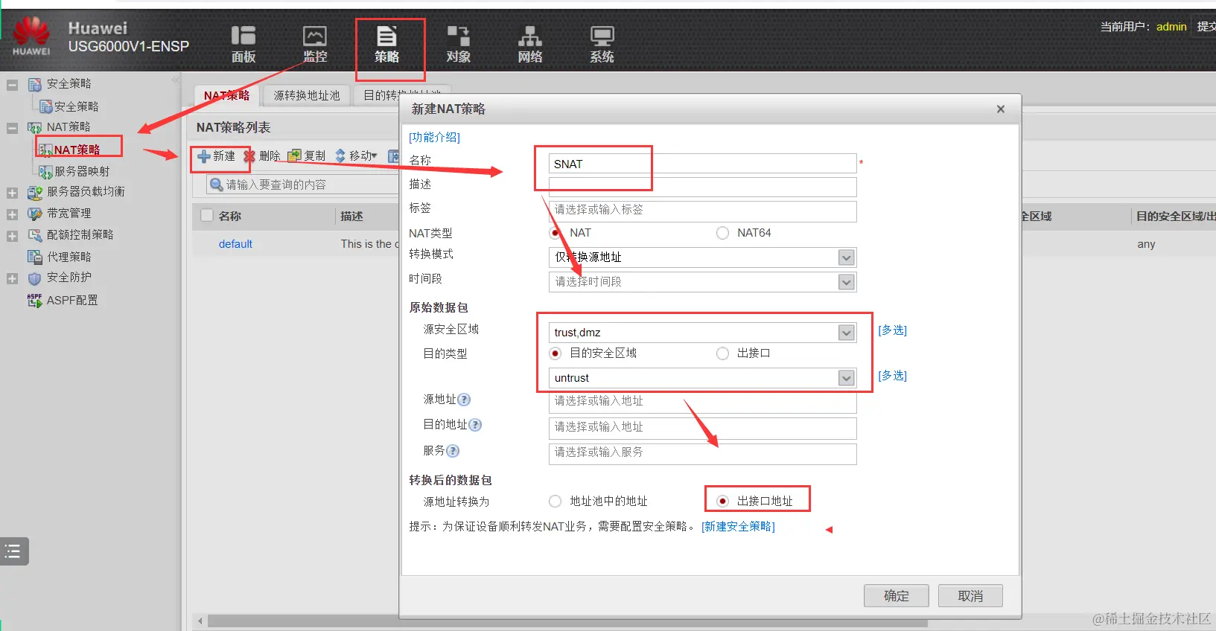Click the Huawei logo
This screenshot has height=631, width=1216.
(31, 36)
